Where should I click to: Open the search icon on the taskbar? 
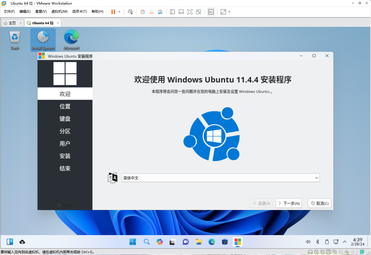point(146,242)
